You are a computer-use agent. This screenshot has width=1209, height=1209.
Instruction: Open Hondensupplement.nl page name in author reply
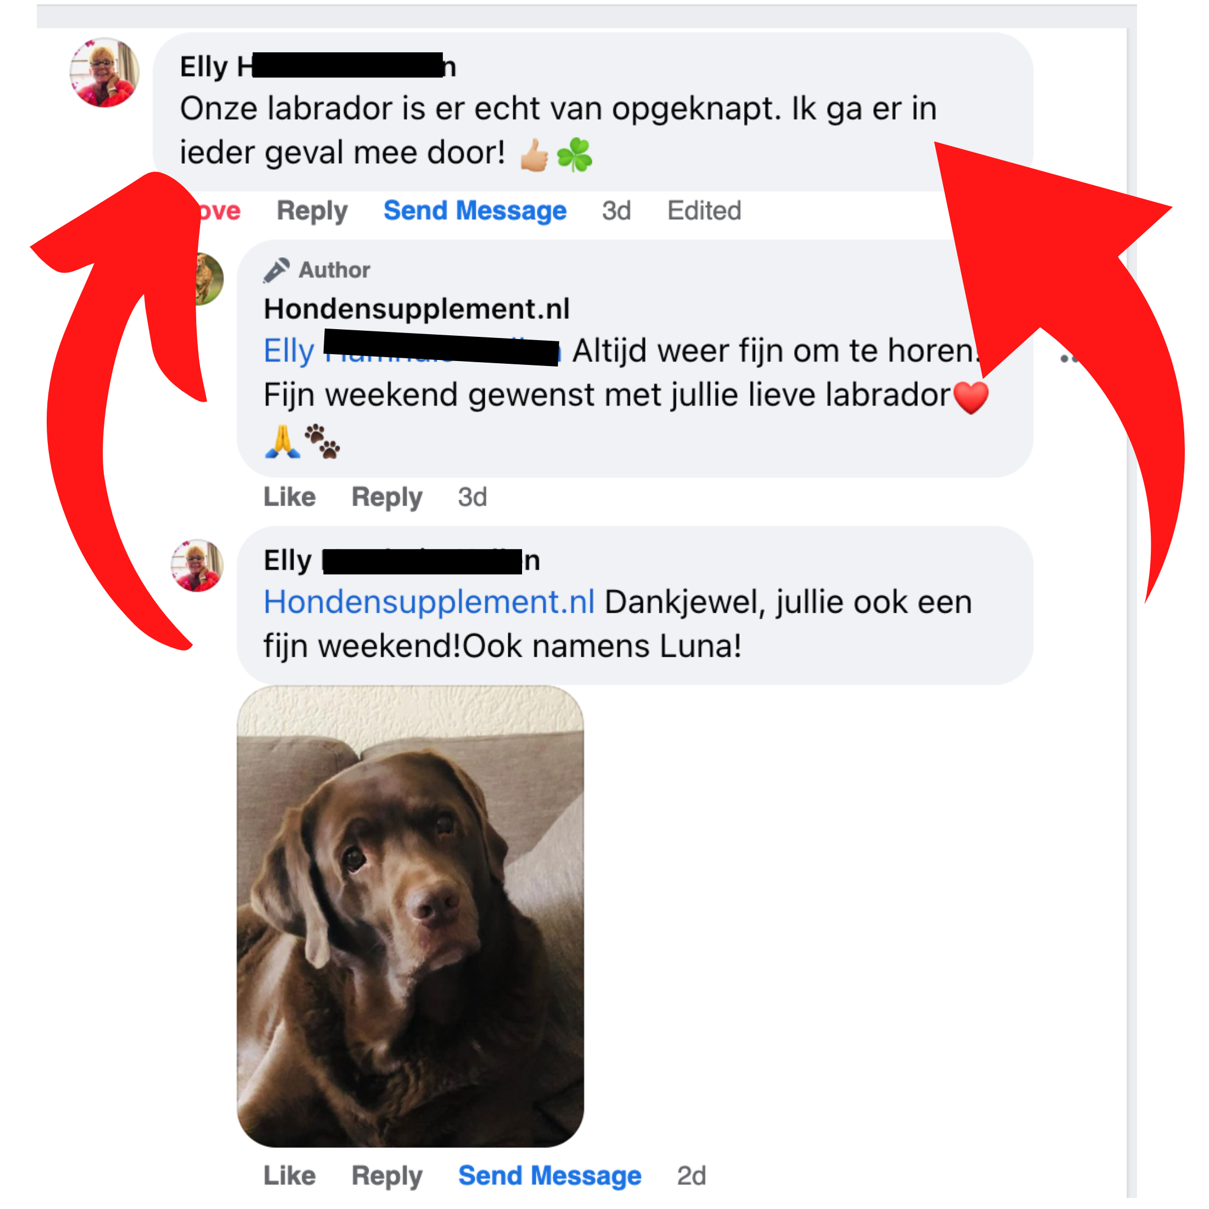tap(417, 308)
